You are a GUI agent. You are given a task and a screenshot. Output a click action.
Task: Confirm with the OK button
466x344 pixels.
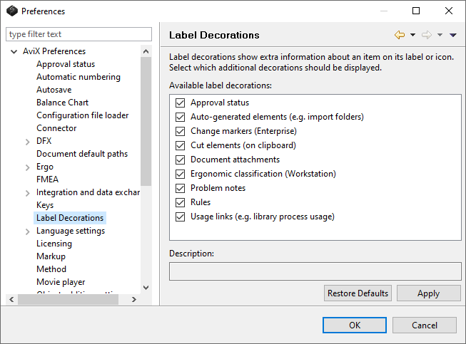point(354,325)
